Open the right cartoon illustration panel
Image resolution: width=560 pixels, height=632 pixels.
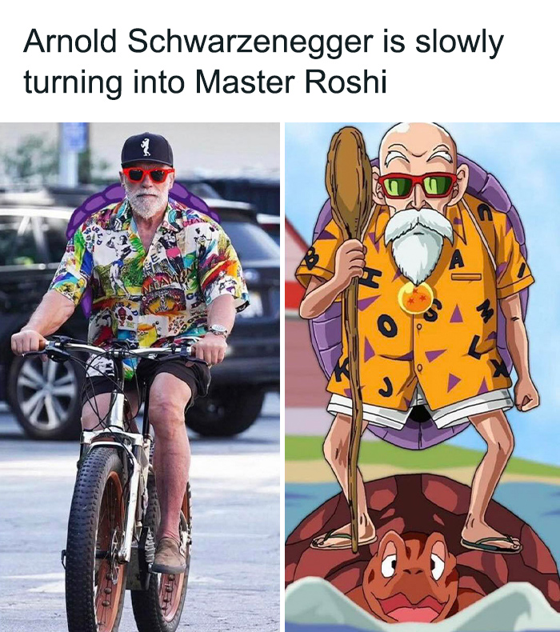(422, 377)
